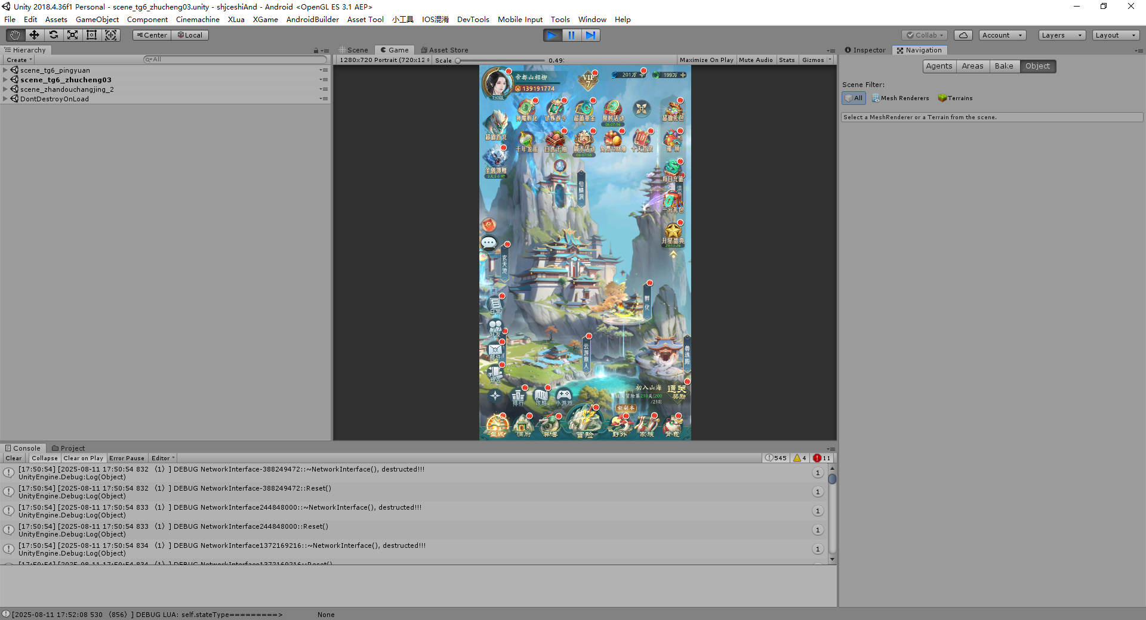This screenshot has width=1146, height=620.
Task: Click the error count icon in Console
Action: 822,458
